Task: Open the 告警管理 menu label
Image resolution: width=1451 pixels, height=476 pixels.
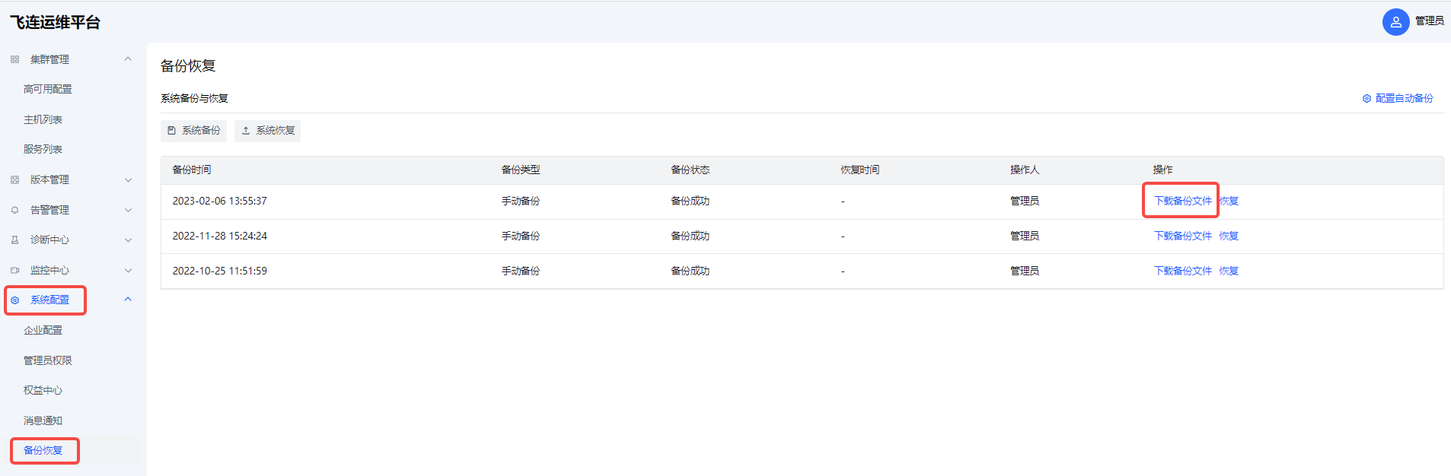Action: click(x=49, y=210)
